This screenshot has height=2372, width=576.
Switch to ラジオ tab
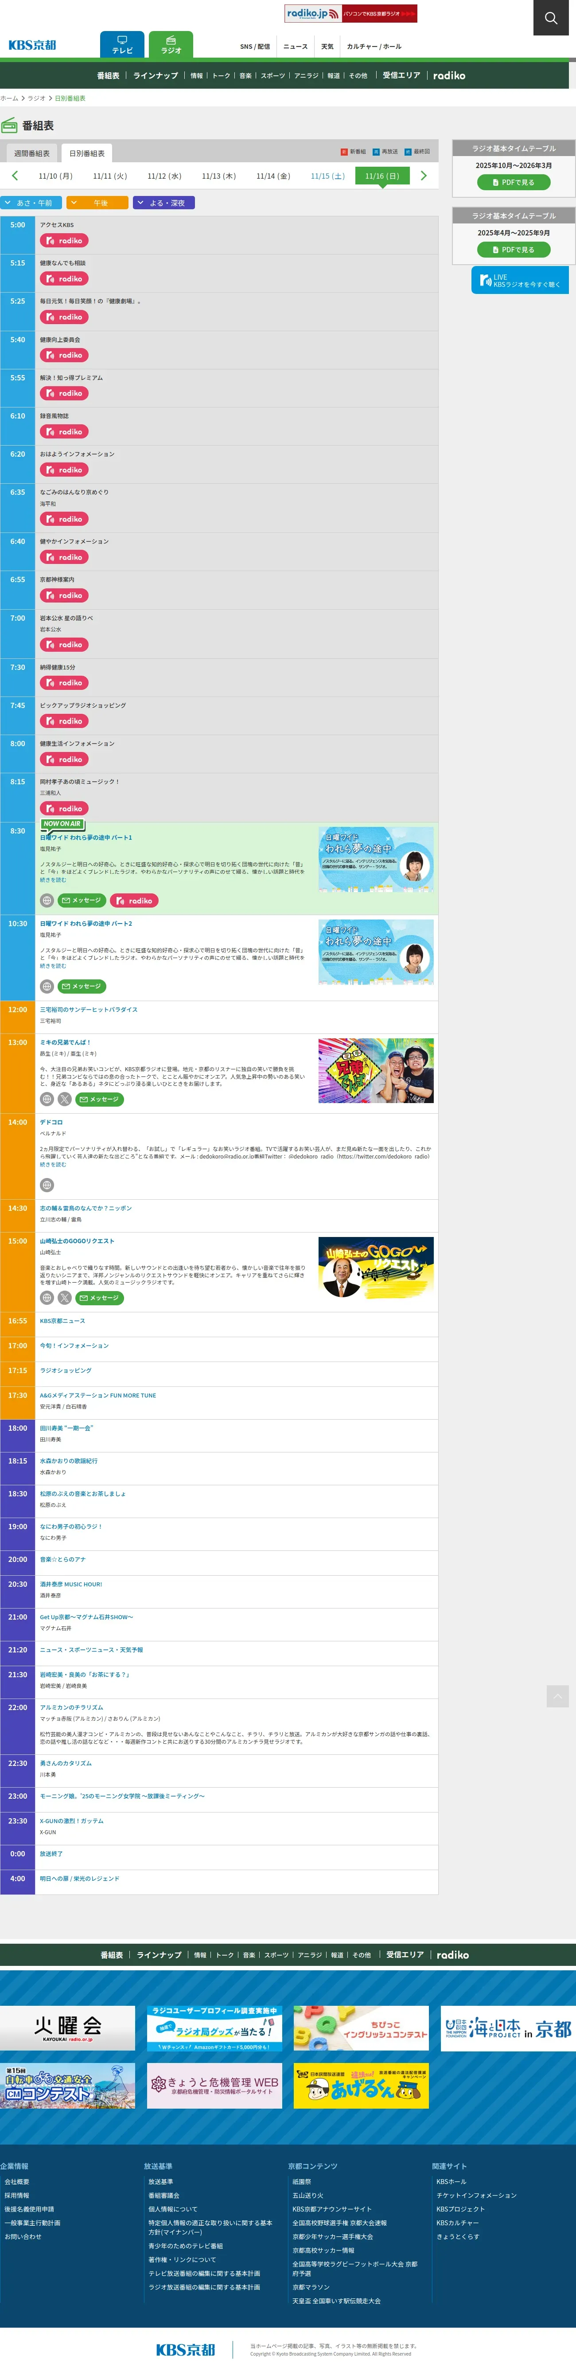(171, 44)
